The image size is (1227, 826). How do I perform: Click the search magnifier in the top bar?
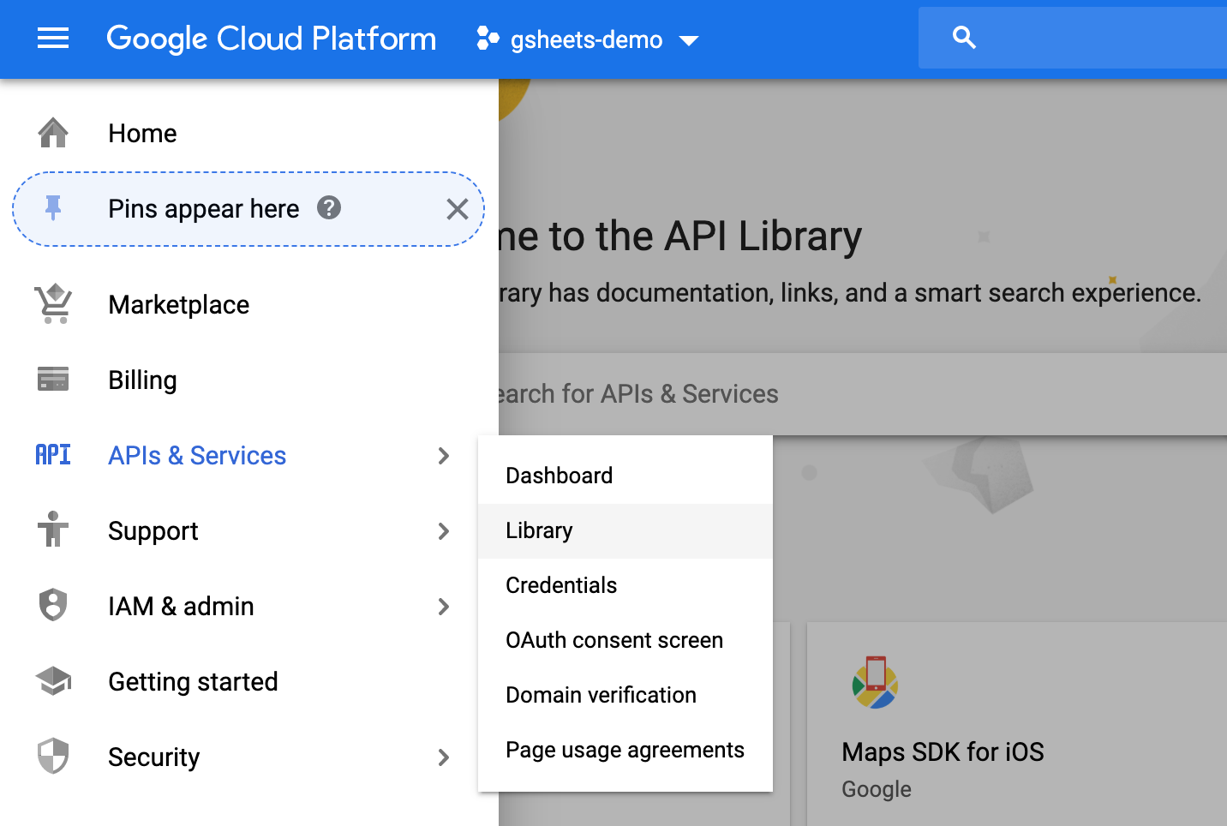coord(963,38)
